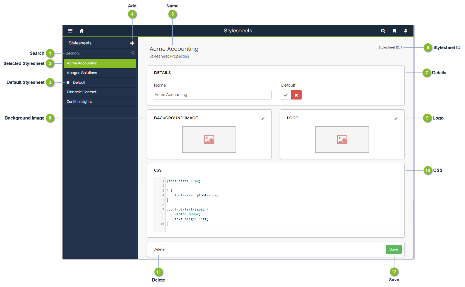
Task: Click the Stylesheets sidebar header
Action: pyautogui.click(x=80, y=43)
